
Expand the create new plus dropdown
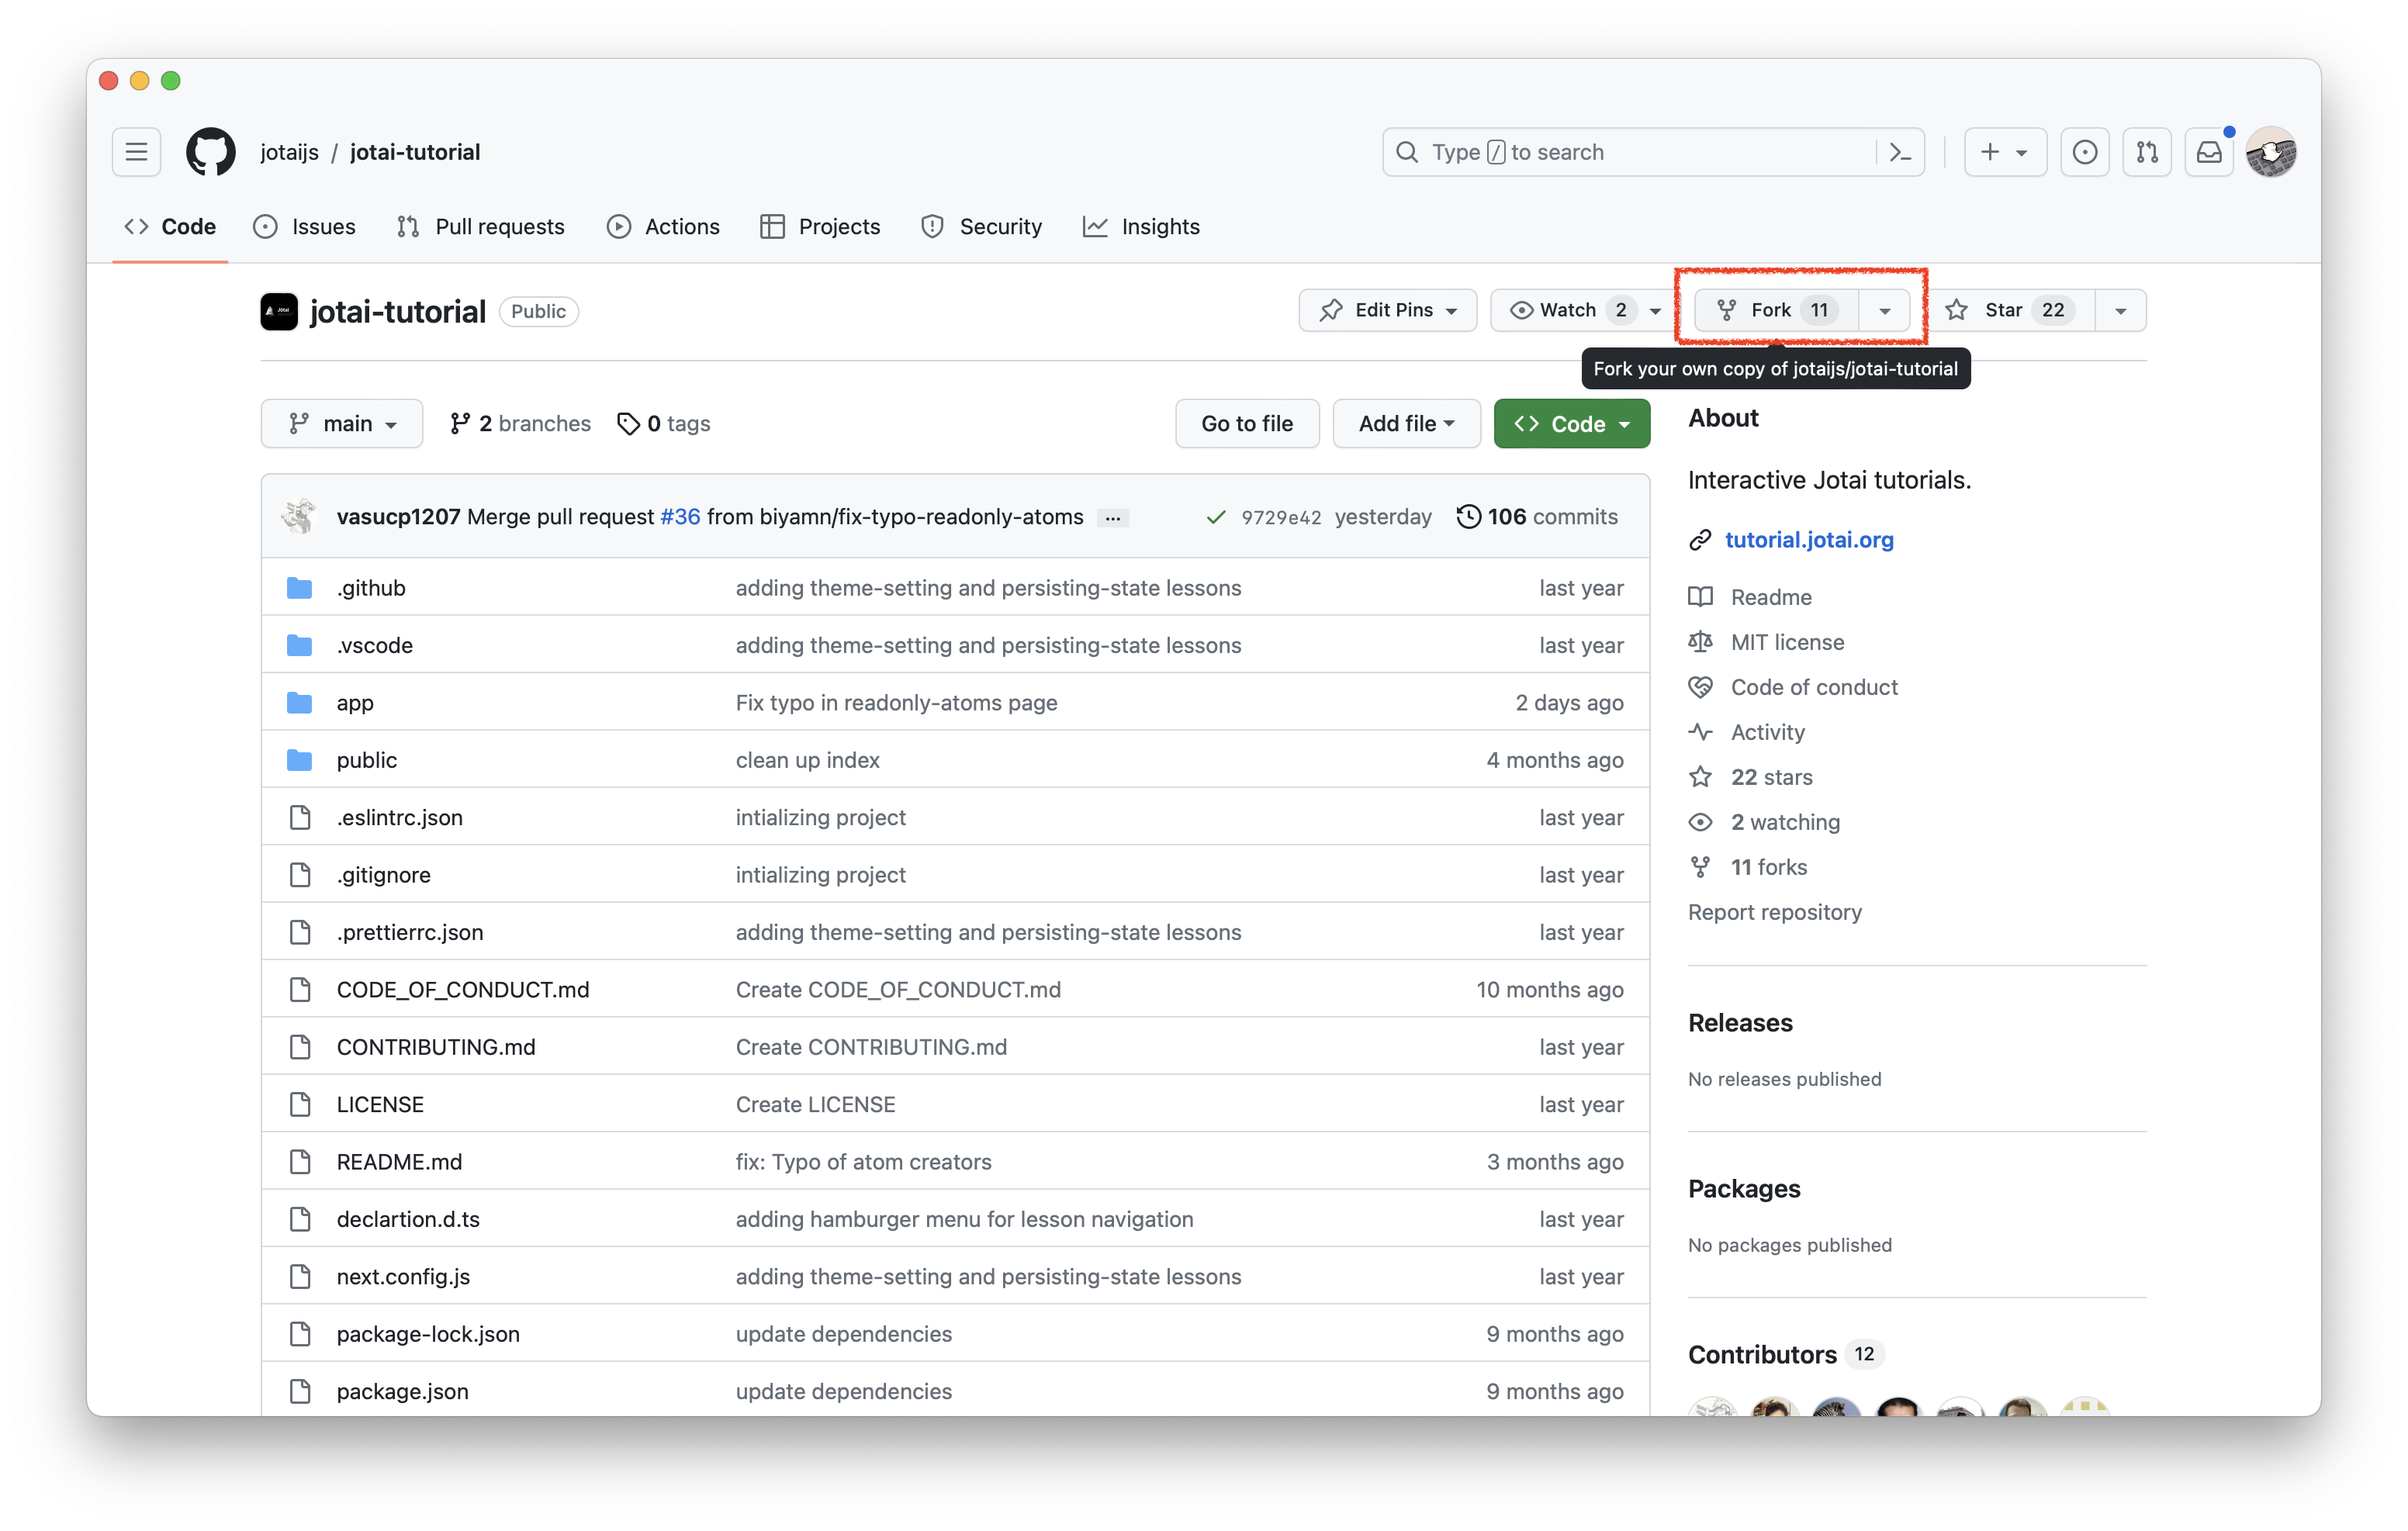point(2005,152)
